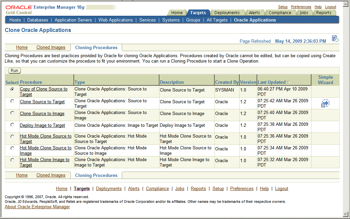Click scrollbar down arrow
The width and height of the screenshot is (350, 219).
(x=346, y=214)
